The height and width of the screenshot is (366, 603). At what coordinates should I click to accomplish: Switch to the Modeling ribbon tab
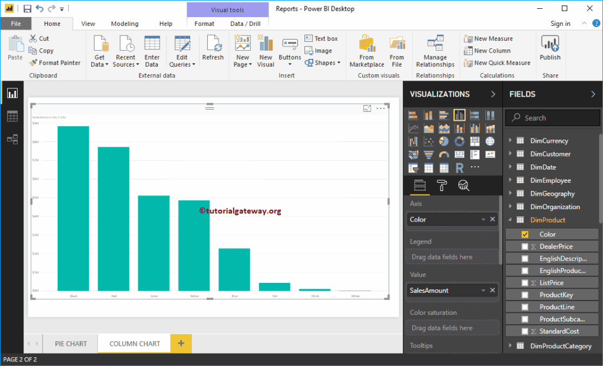pyautogui.click(x=125, y=24)
